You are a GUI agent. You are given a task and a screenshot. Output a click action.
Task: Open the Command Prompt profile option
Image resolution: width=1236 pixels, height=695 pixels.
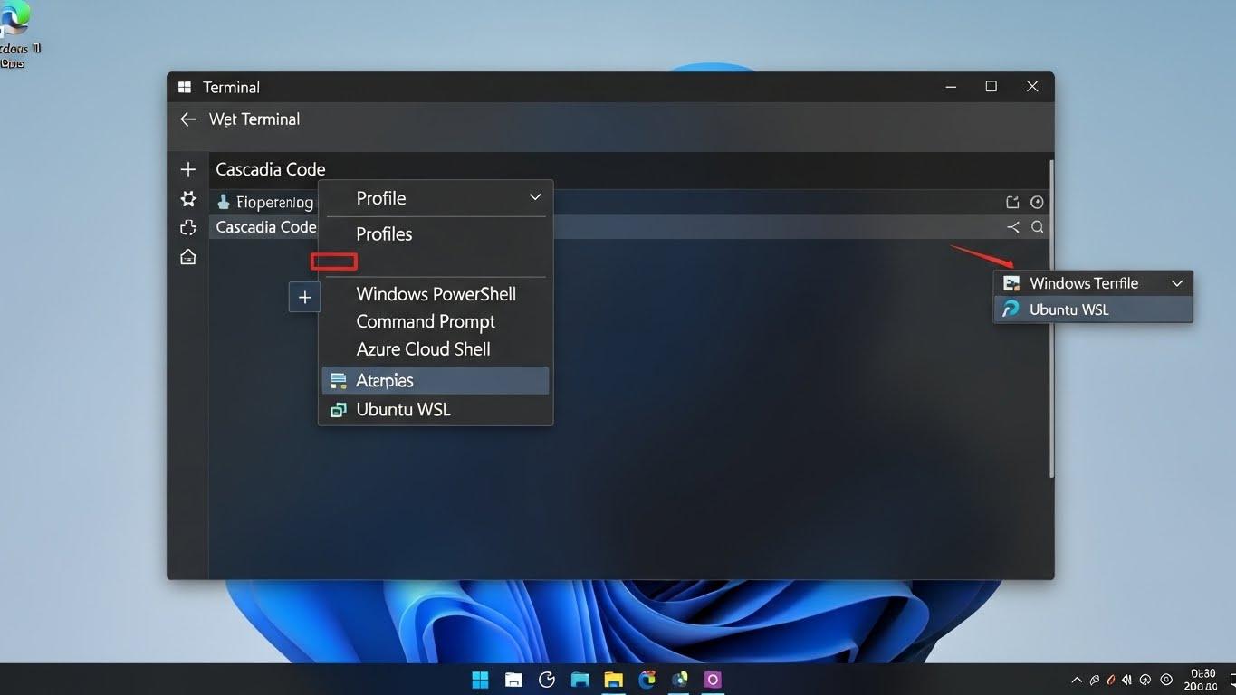[426, 321]
